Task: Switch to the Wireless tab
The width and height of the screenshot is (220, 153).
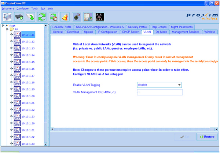Action: click(210, 32)
